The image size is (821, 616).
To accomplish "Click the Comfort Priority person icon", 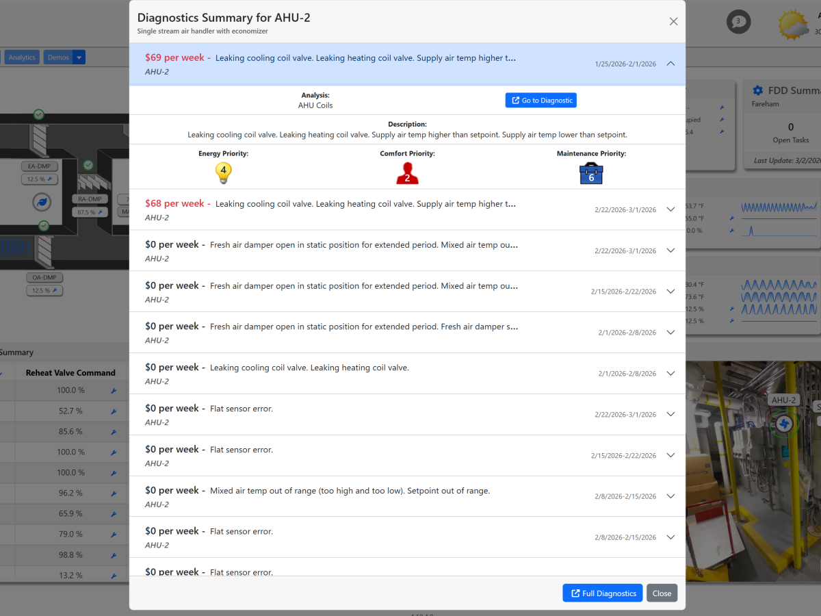I will click(x=407, y=173).
